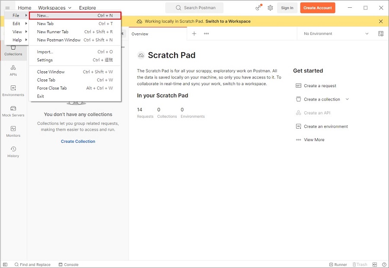Click the Create Account button
Viewport: 389px width, 268px height.
[x=318, y=8]
